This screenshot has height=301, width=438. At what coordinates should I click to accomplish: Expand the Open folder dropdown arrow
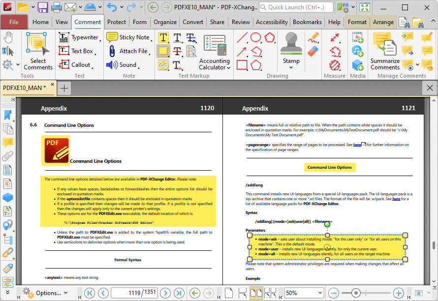[x=32, y=7]
